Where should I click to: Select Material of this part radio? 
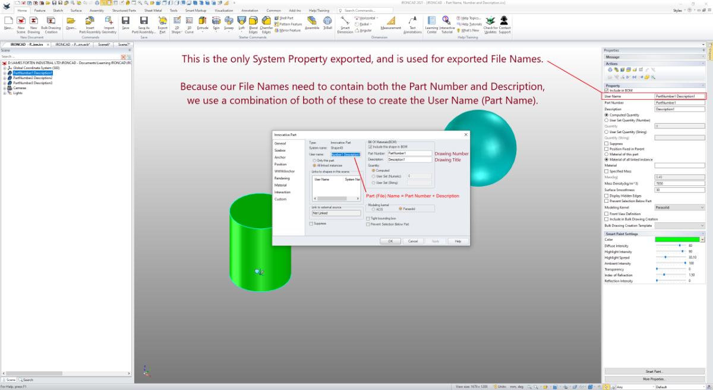606,154
